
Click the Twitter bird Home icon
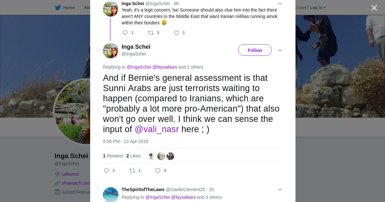[x=58, y=8]
